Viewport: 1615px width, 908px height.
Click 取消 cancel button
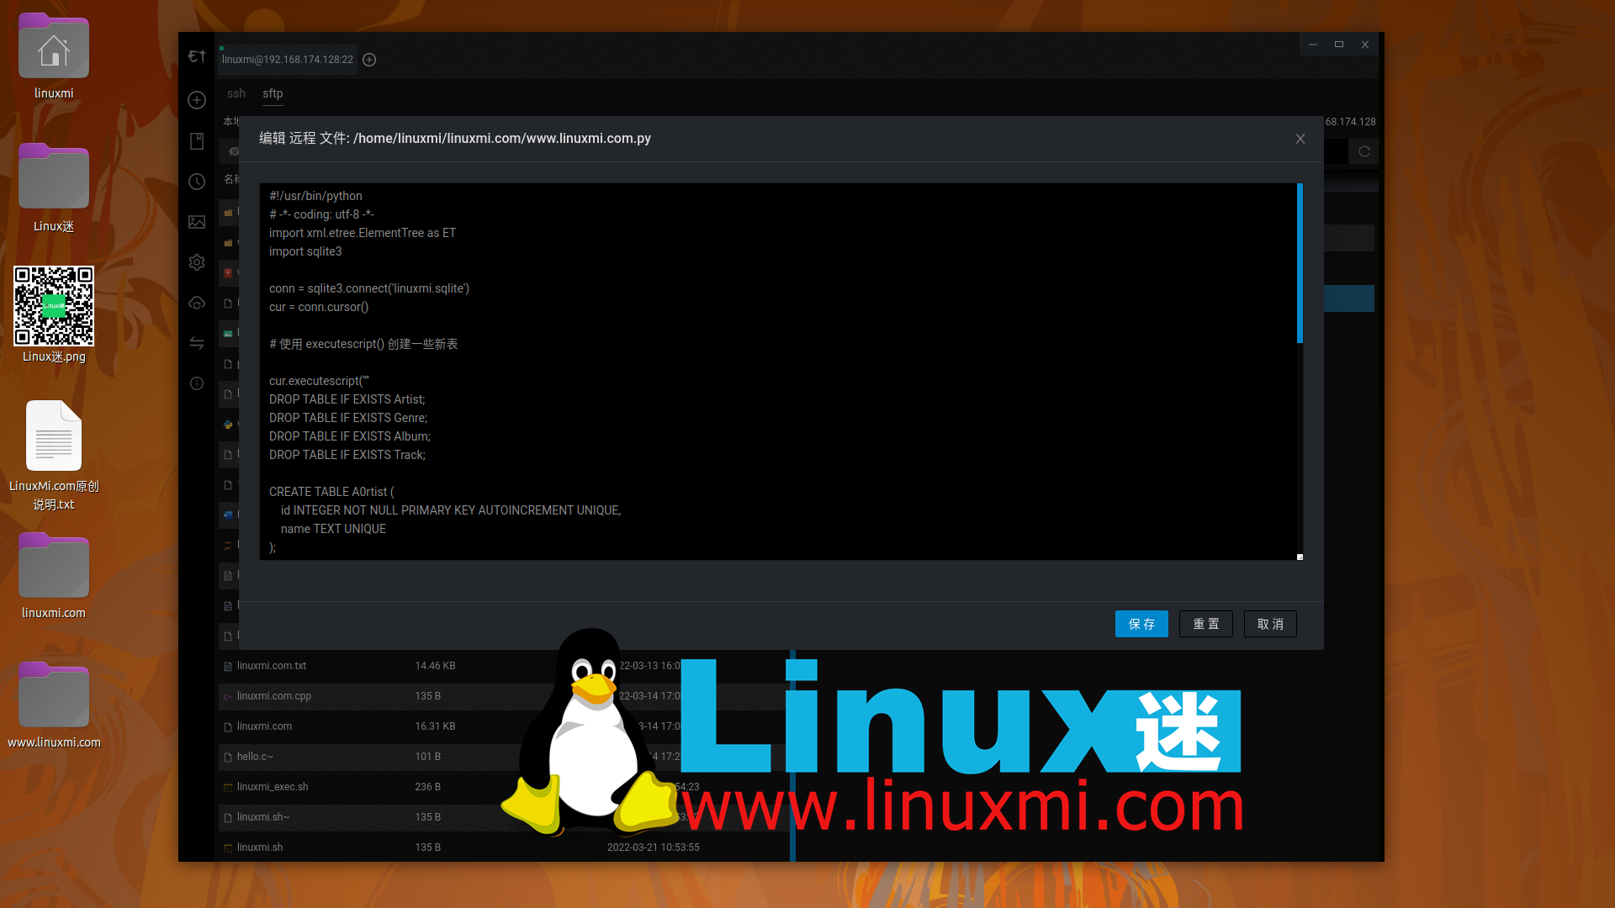click(x=1270, y=624)
